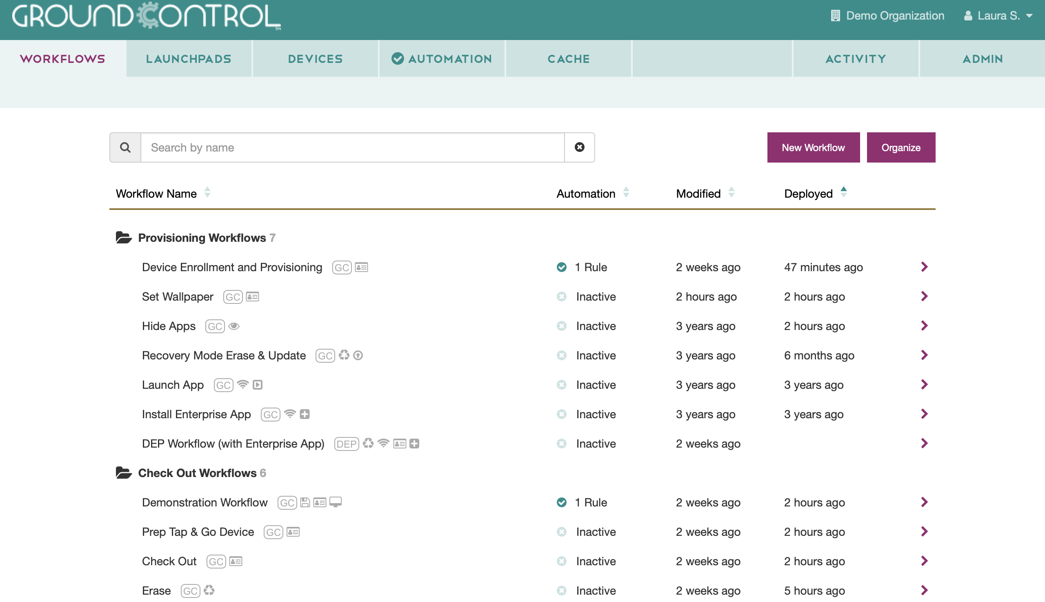Screen dimensions: 1045x602
Task: Click the ID card icon beside Check Out
Action: (236, 562)
